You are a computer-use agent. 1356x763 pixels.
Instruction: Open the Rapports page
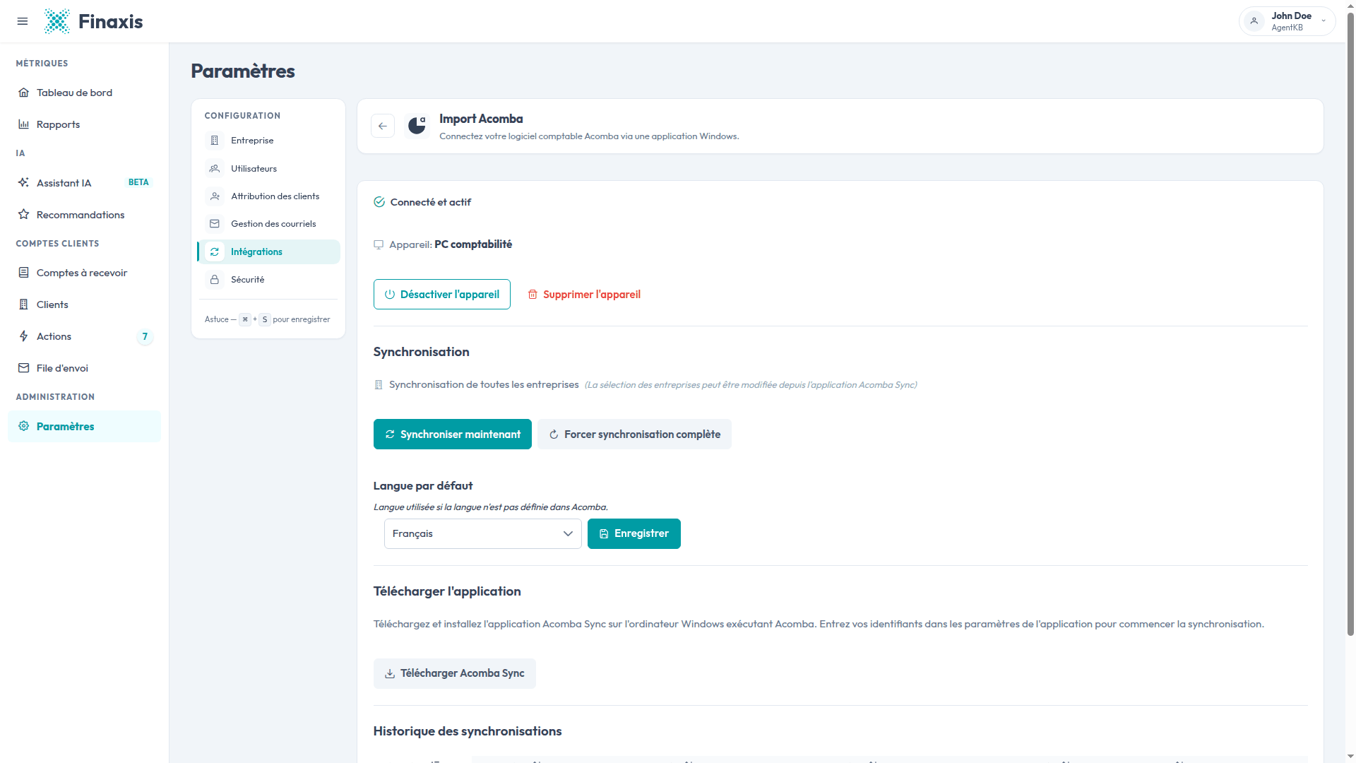tap(84, 124)
